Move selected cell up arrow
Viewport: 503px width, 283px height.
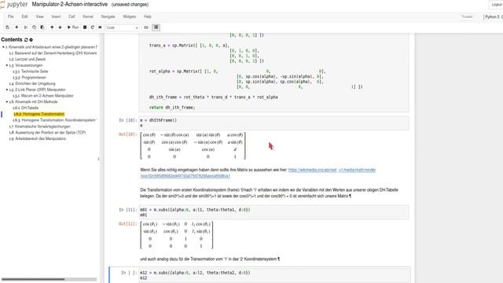(52, 28)
